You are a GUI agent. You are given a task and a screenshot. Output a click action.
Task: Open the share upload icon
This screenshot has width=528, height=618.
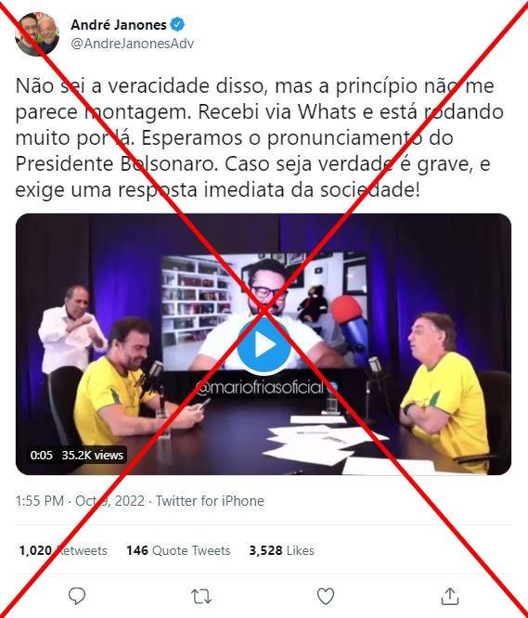pos(450,596)
